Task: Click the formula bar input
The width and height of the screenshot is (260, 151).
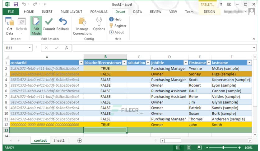Action: click(163, 48)
